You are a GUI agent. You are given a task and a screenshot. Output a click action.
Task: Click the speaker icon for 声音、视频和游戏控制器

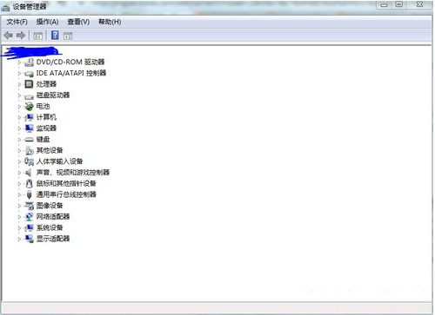[29, 173]
